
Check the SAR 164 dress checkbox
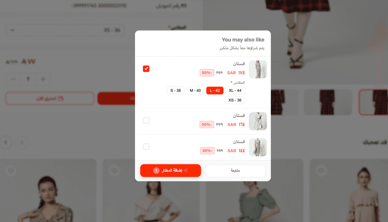click(x=146, y=120)
